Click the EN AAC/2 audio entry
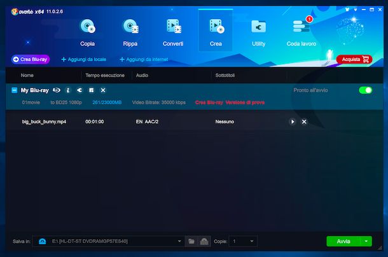The width and height of the screenshot is (388, 257). 147,122
